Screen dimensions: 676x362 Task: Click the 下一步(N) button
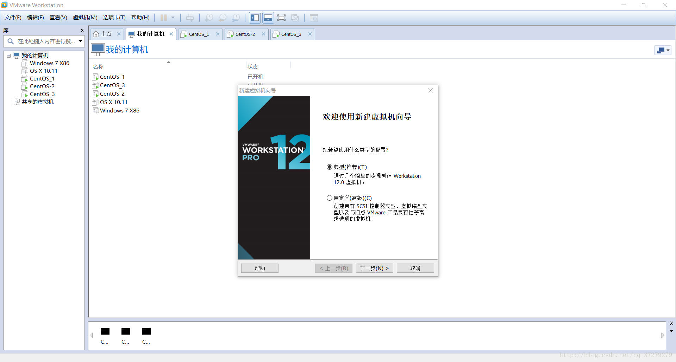tap(374, 268)
